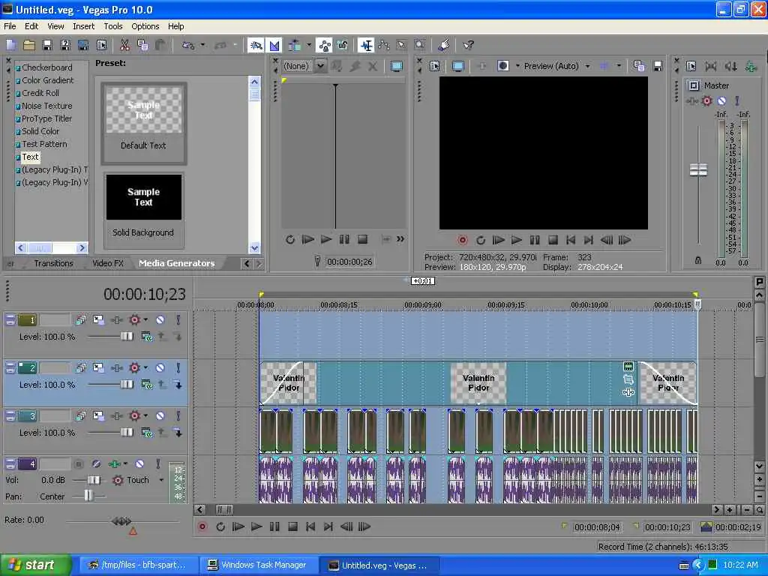This screenshot has width=768, height=576.
Task: Click Generated Media icon on text clip
Action: (x=628, y=366)
